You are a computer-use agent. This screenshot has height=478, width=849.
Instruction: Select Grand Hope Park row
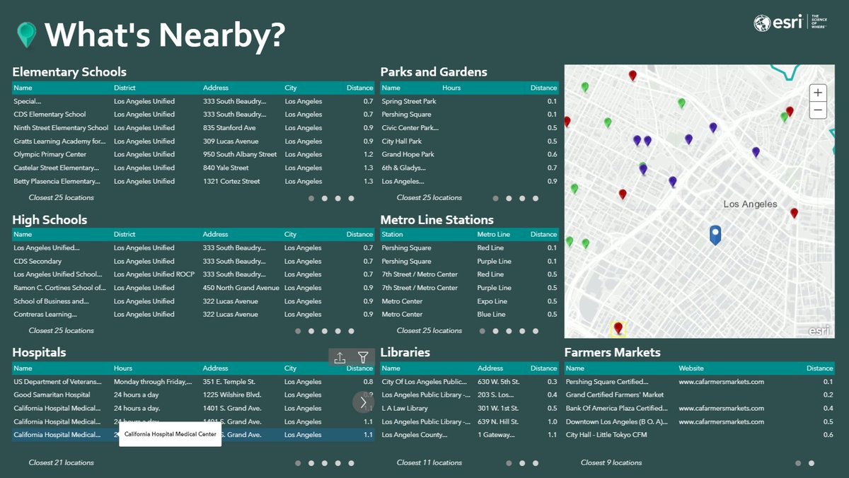(x=470, y=154)
